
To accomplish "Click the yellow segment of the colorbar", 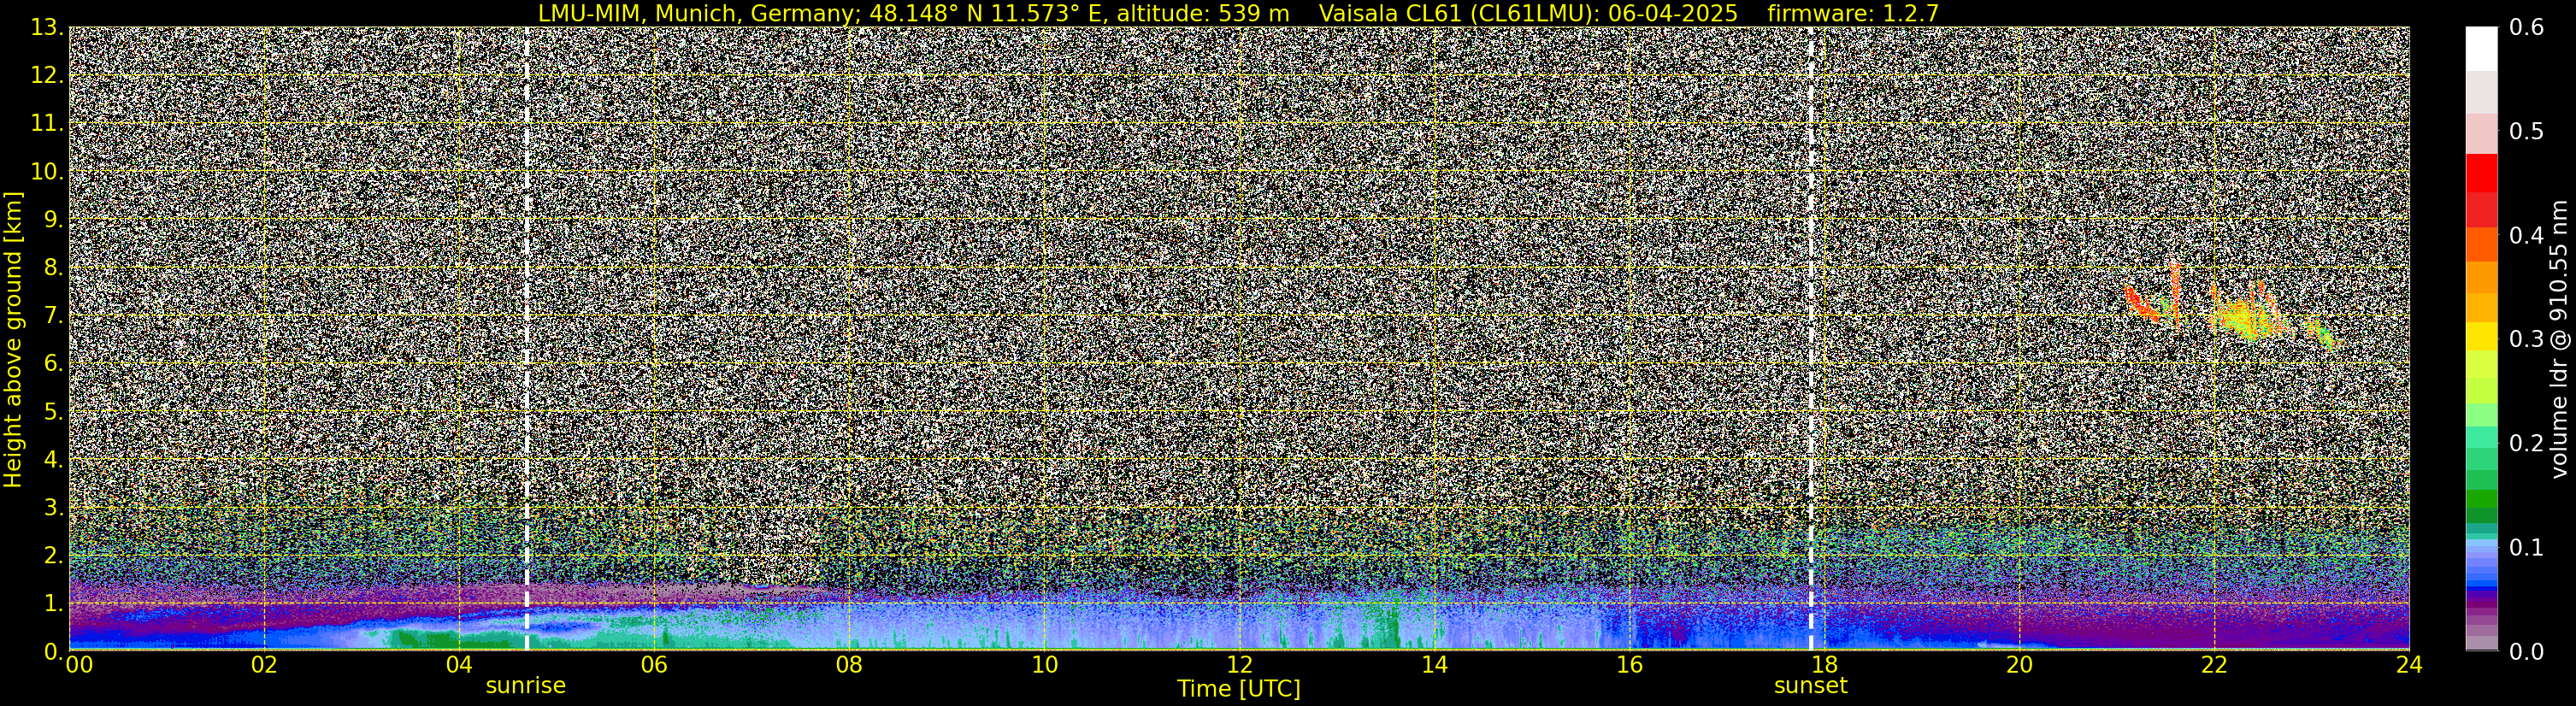I will (2481, 336).
